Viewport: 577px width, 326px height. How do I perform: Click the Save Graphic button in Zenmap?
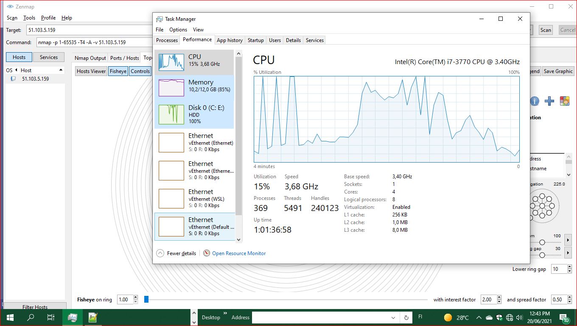click(558, 71)
